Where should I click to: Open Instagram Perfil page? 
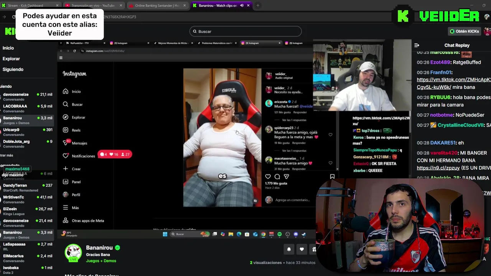click(x=71, y=195)
